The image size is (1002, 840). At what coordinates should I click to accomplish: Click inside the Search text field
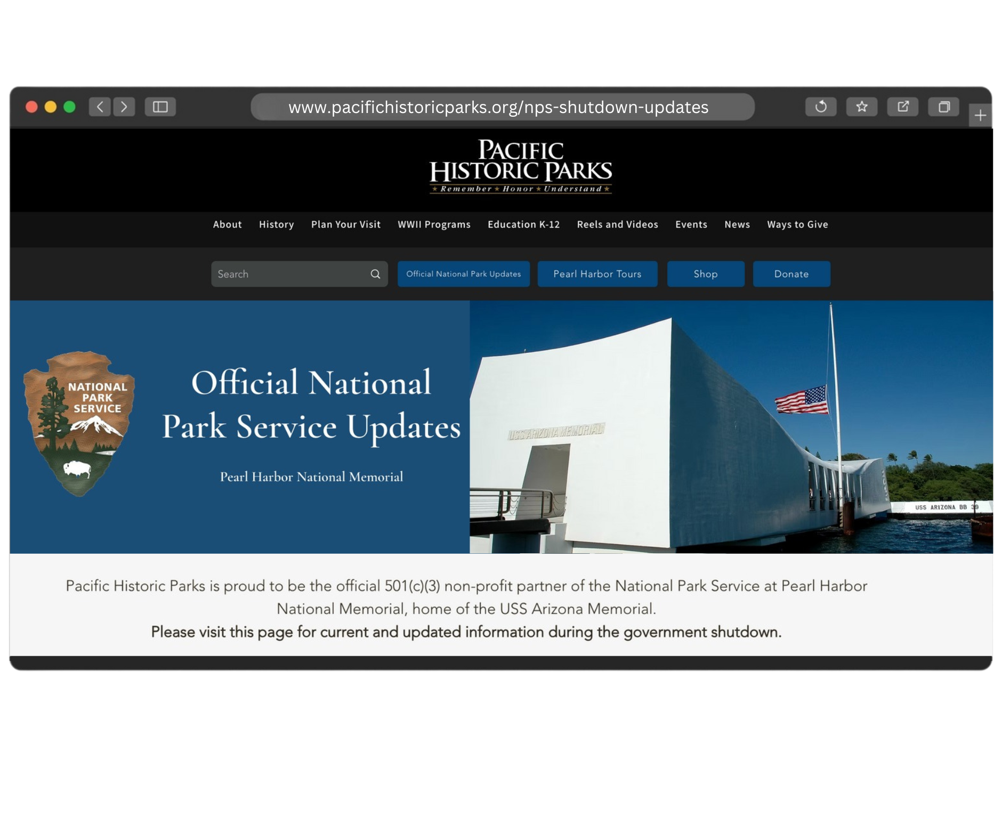[x=288, y=274]
